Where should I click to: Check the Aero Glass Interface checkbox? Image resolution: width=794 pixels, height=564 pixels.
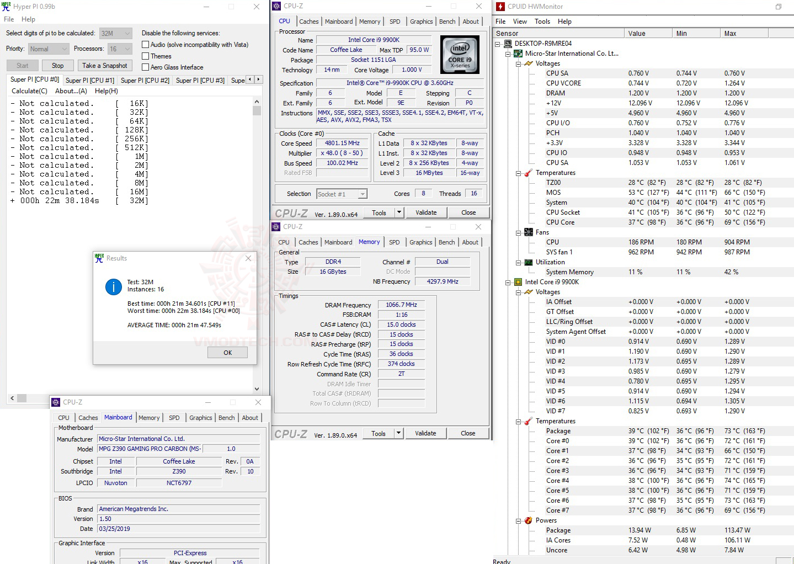[x=146, y=67]
